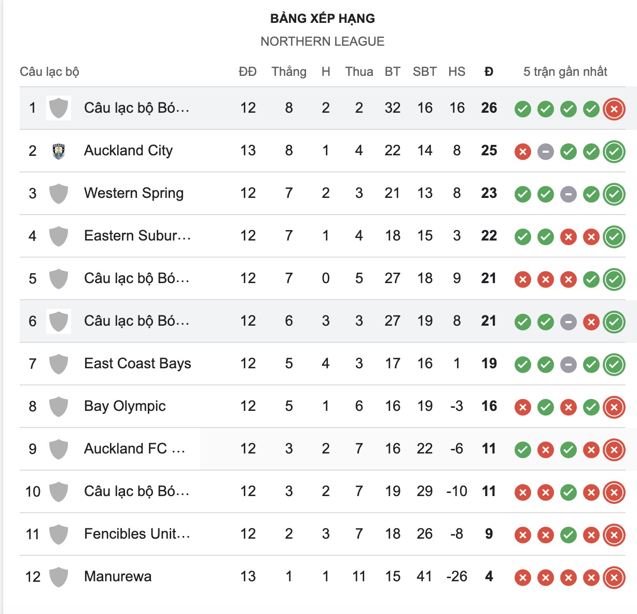
Task: Click the crest of the first-place team
Action: (x=59, y=108)
